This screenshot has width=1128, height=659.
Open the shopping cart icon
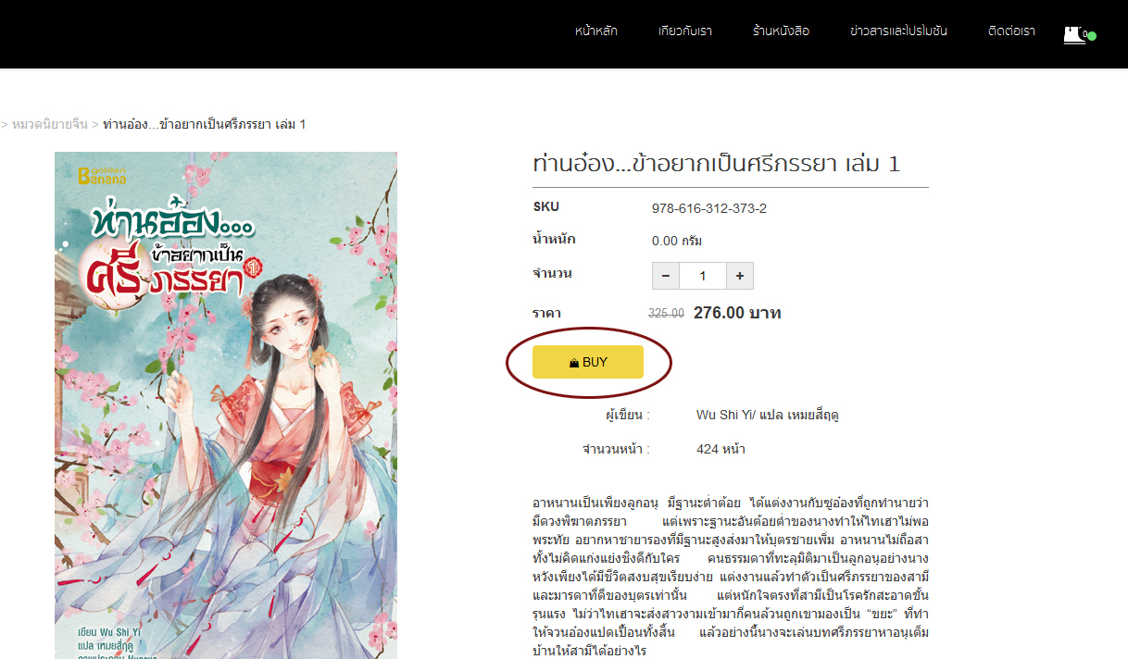click(1074, 35)
